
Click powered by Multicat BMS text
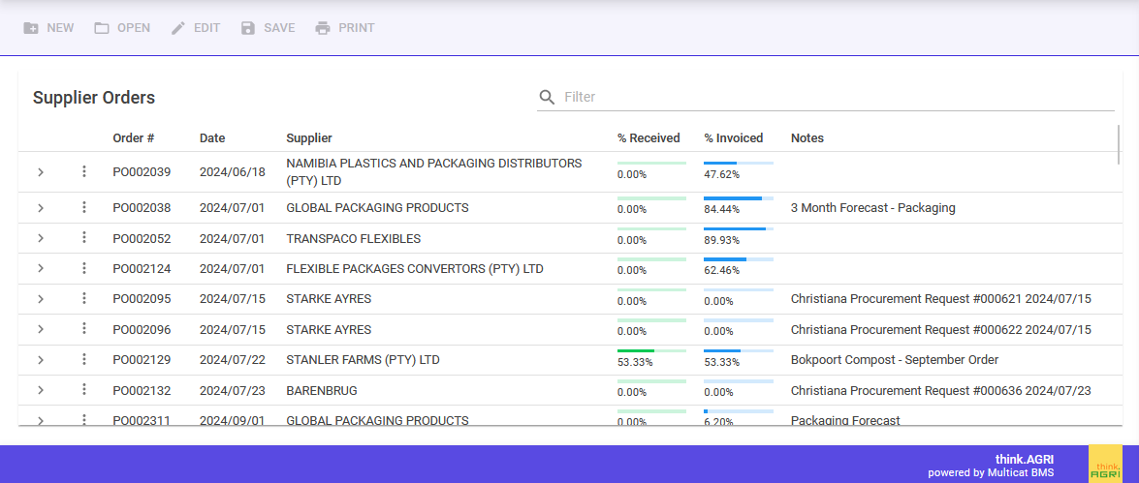[x=991, y=472]
